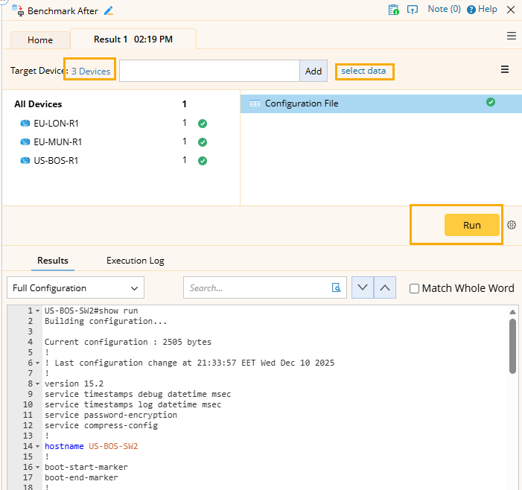Click the pencil icon to rename Benchmark After
The width and height of the screenshot is (522, 490).
click(109, 10)
